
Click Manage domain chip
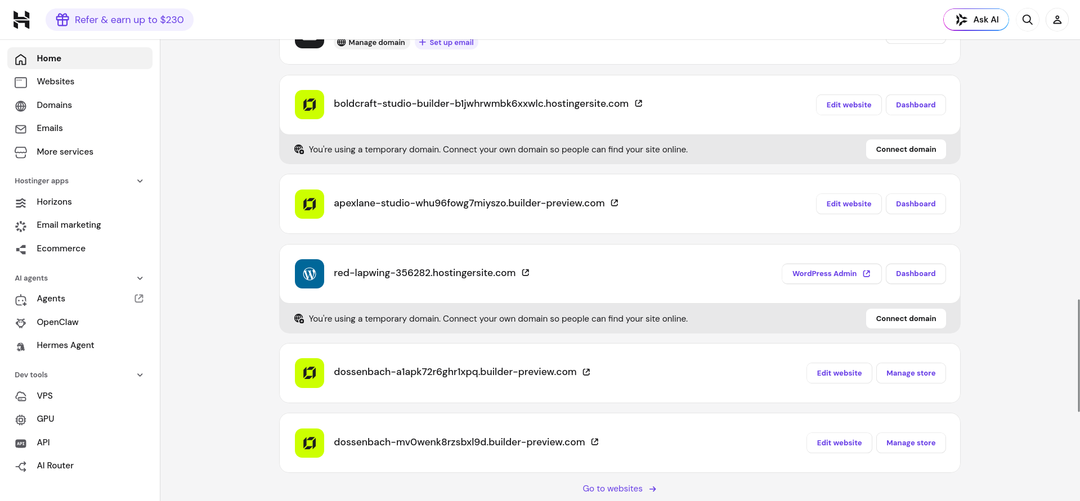[x=371, y=43]
